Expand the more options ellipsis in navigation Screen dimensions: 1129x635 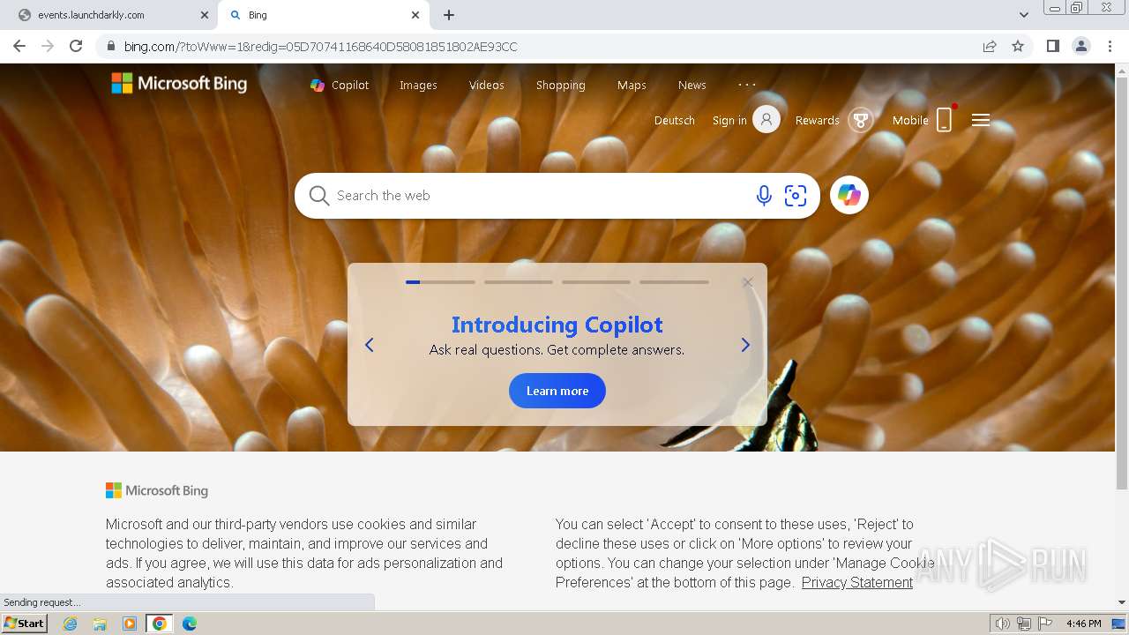pyautogui.click(x=747, y=85)
